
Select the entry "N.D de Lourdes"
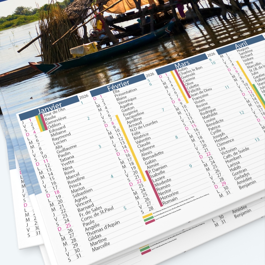143,126
